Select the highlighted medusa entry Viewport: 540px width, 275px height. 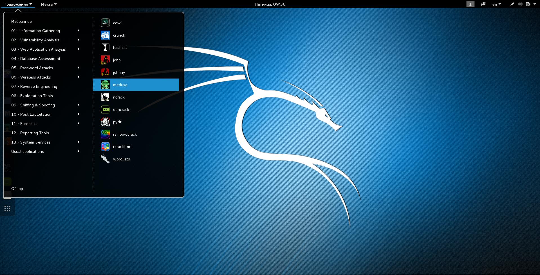[x=136, y=85]
